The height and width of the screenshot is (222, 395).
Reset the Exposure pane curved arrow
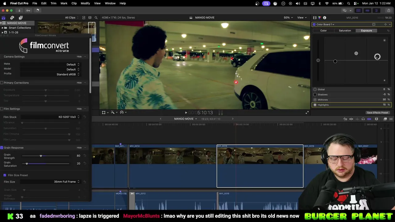click(x=388, y=31)
